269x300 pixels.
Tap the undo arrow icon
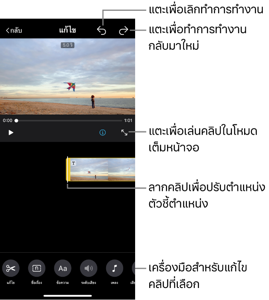(x=102, y=30)
